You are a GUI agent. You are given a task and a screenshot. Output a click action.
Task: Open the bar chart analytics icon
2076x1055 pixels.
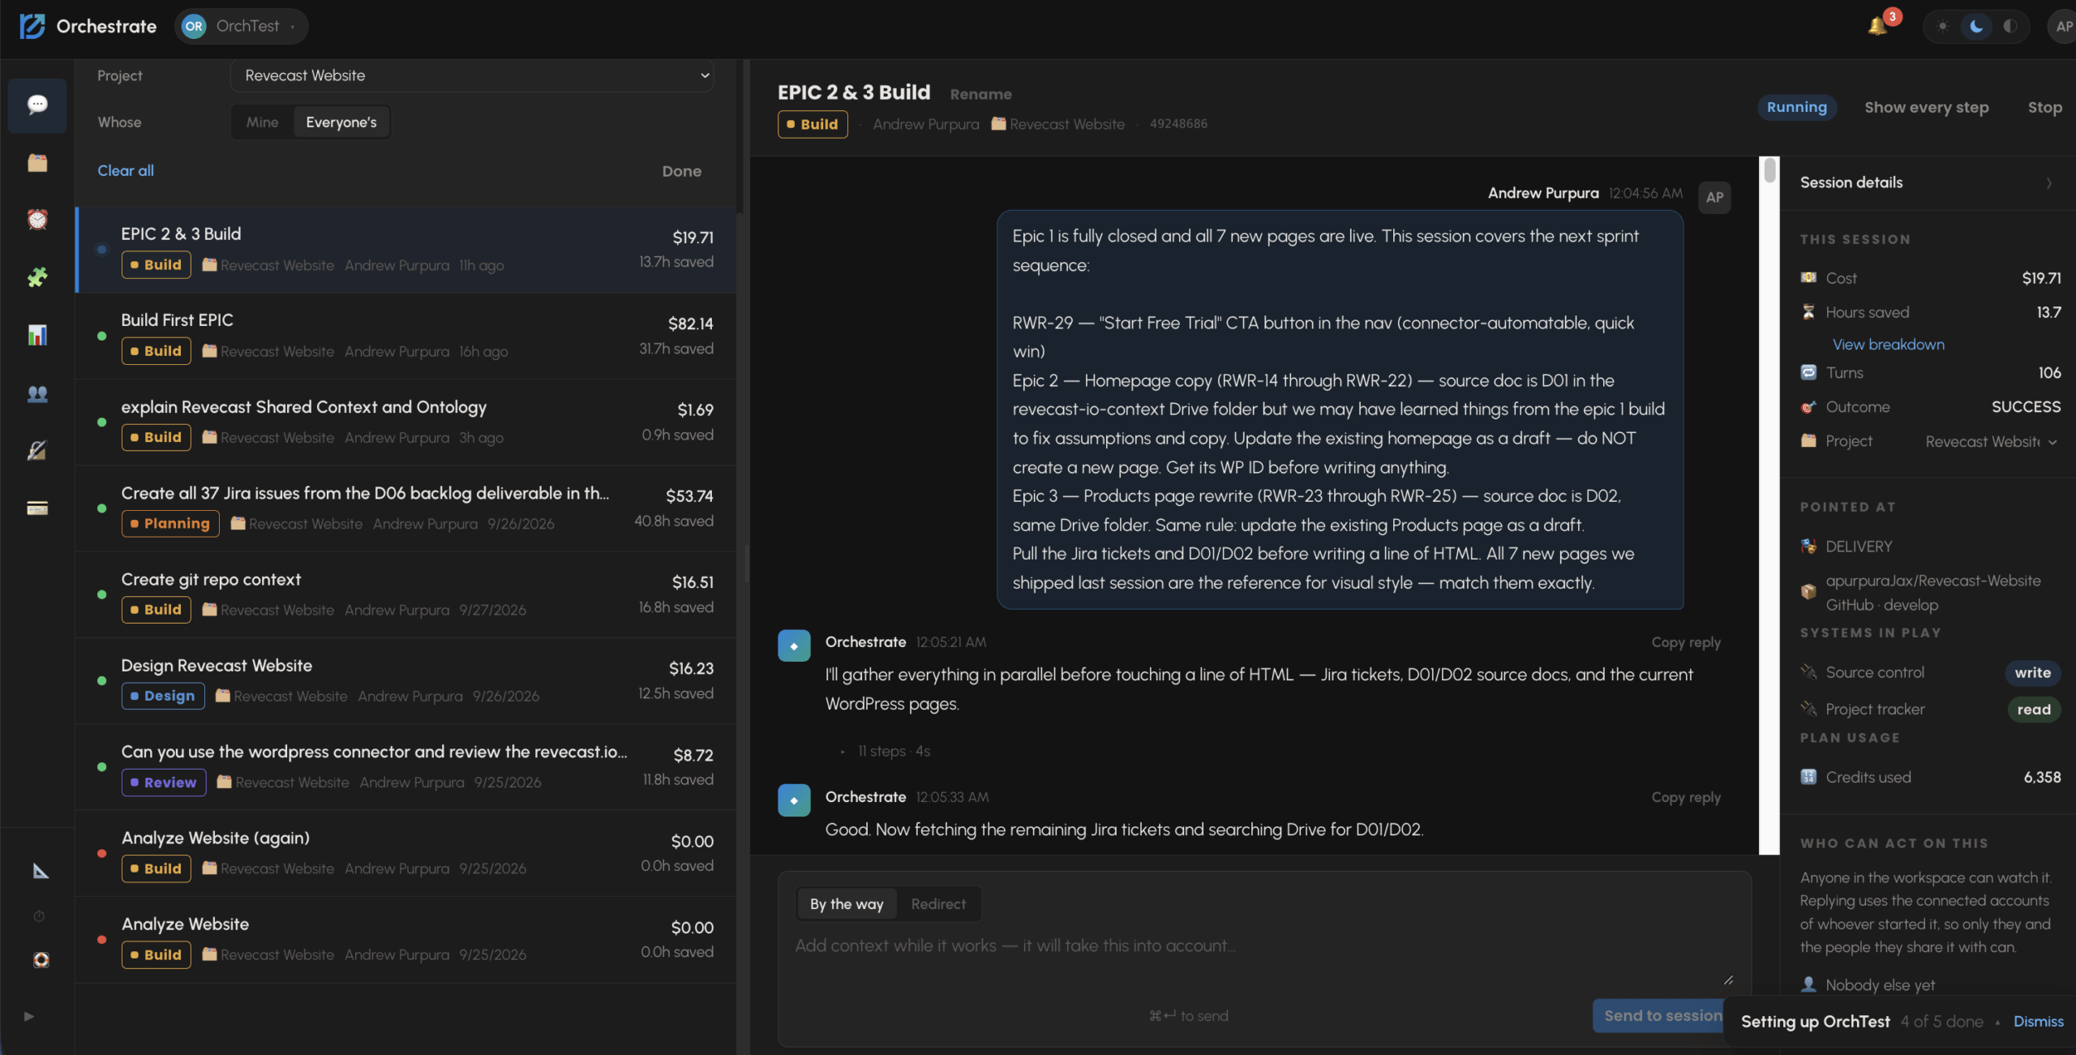pyautogui.click(x=37, y=335)
